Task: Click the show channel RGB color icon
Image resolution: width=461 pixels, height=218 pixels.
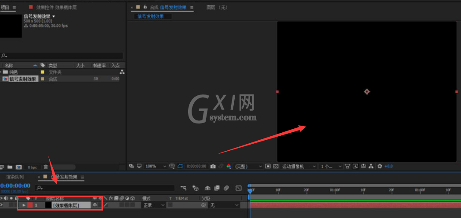Action: pos(229,166)
